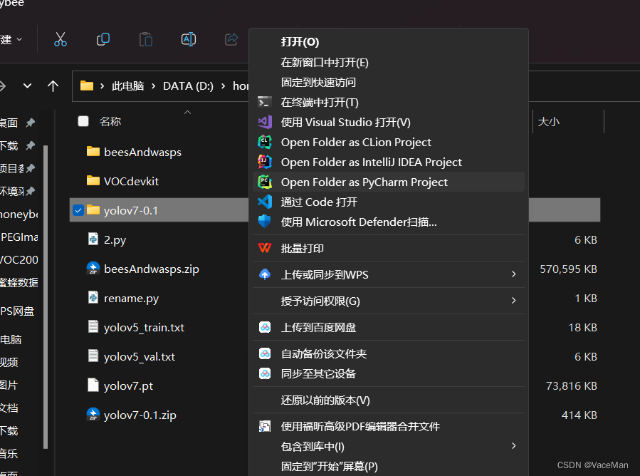Screen dimensions: 640x476
Task: Select Open Folder as PyCharm Project
Action: 388,182
